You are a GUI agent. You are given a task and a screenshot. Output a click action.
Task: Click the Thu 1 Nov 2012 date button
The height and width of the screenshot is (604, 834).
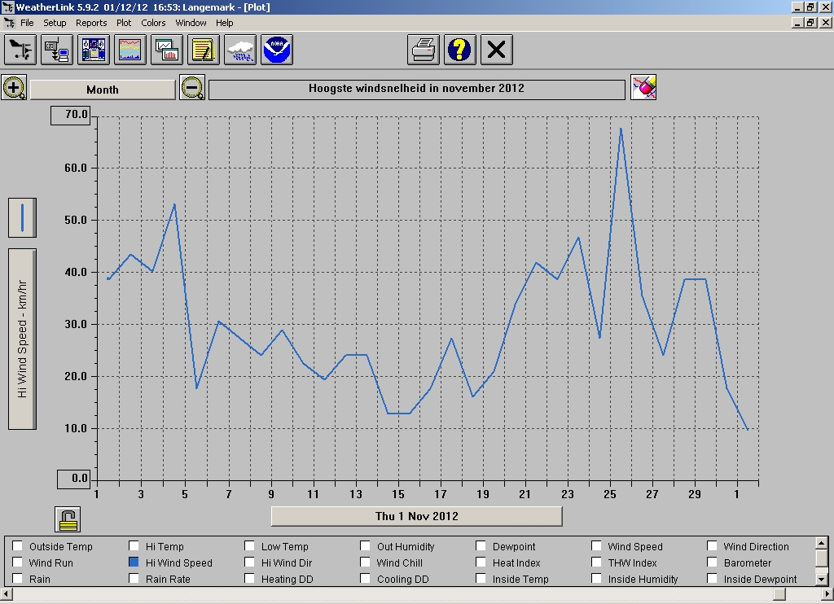(416, 516)
